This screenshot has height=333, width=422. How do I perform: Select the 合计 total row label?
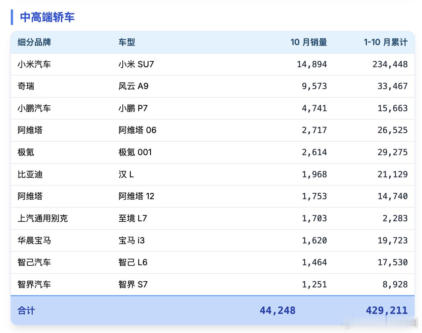click(26, 311)
